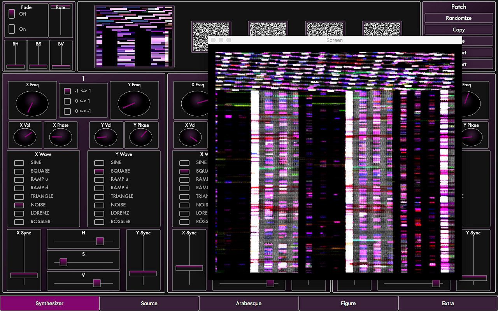Click the X Phase knob in panel 1
The image size is (498, 311).
61,137
